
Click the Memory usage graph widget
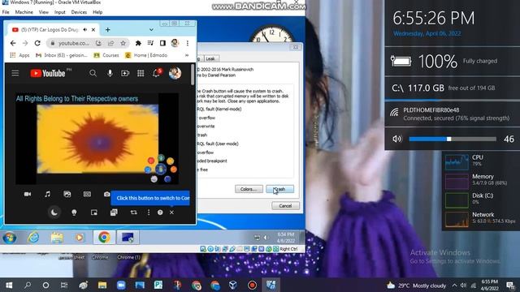pos(457,181)
